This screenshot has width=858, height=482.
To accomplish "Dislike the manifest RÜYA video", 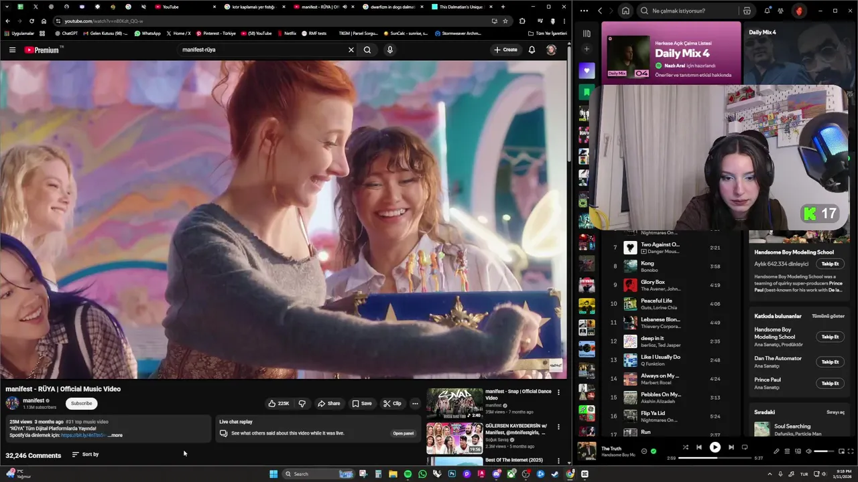I will click(x=302, y=404).
